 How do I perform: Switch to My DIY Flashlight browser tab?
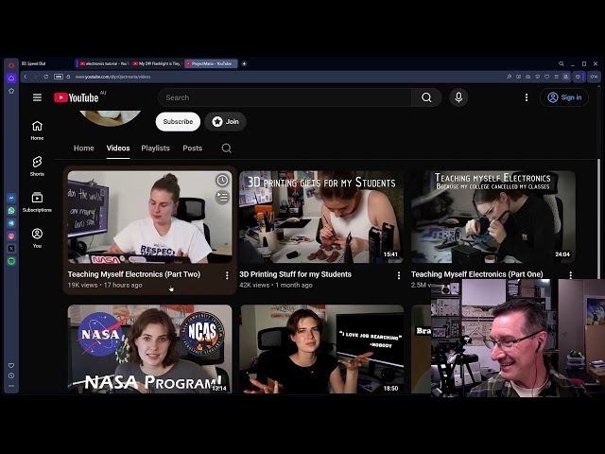click(157, 63)
